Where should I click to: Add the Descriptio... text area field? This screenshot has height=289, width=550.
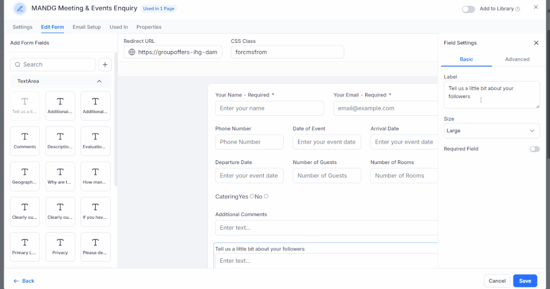click(60, 141)
